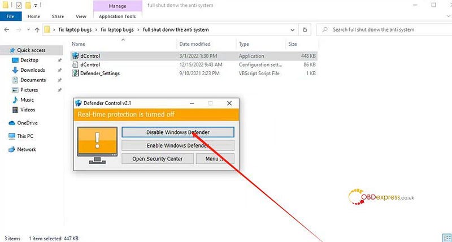This screenshot has width=452, height=242.
Task: Click the Defender Control shield title icon
Action: [x=79, y=103]
